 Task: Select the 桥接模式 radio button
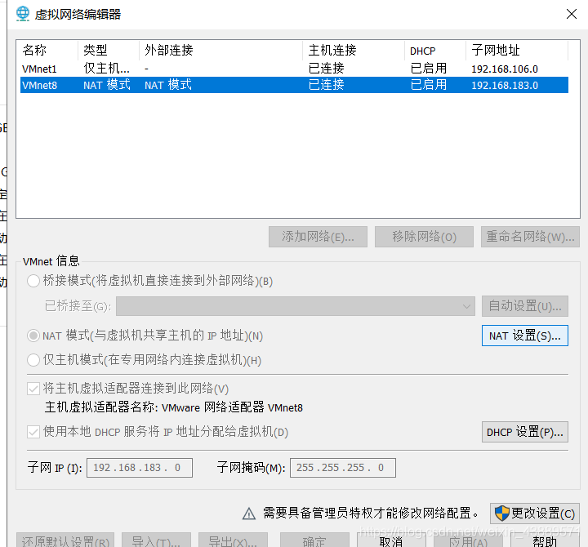pos(33,281)
